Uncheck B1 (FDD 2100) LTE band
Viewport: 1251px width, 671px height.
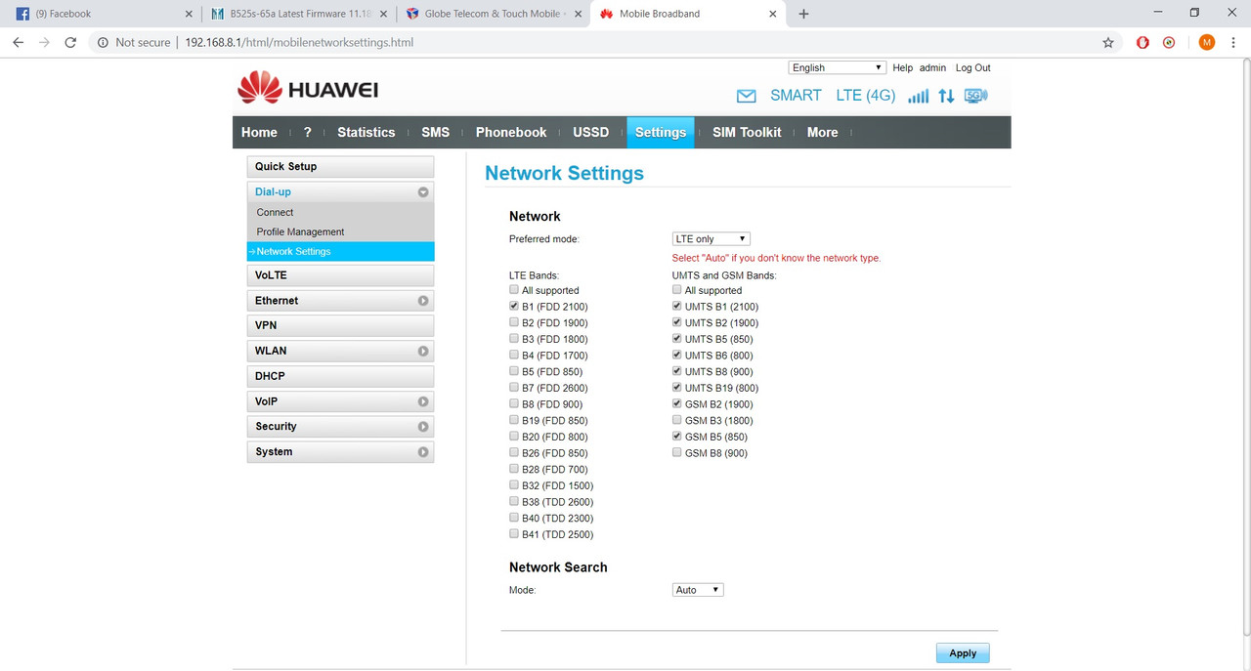(x=514, y=307)
